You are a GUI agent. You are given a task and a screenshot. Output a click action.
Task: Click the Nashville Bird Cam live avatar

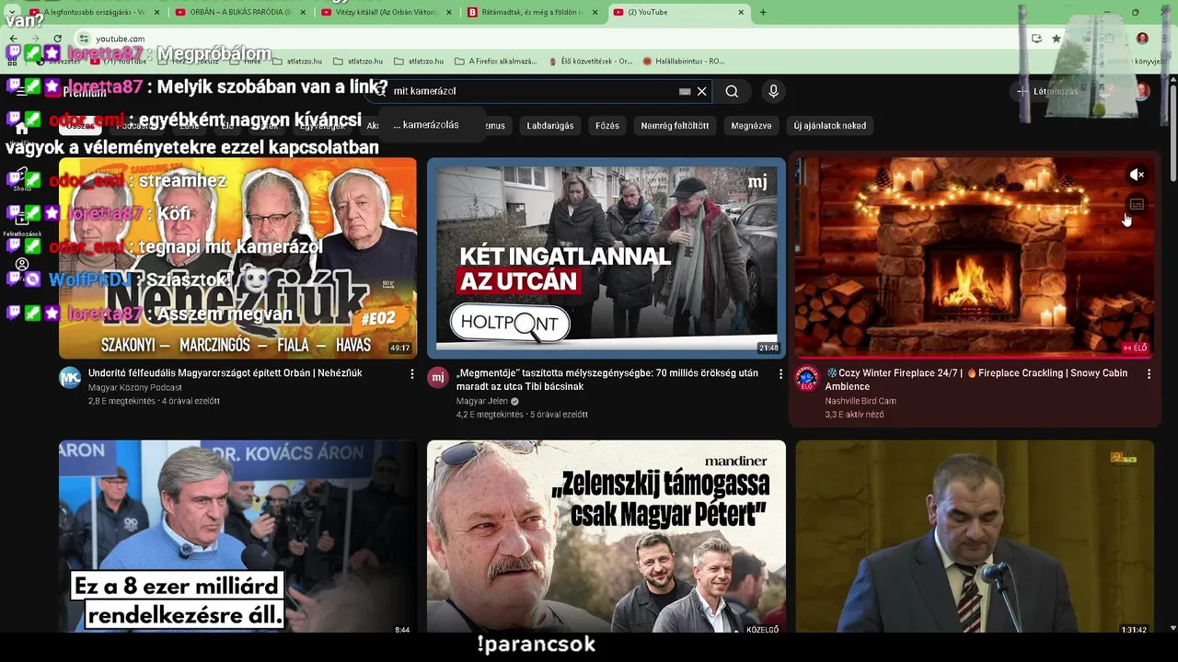point(807,379)
